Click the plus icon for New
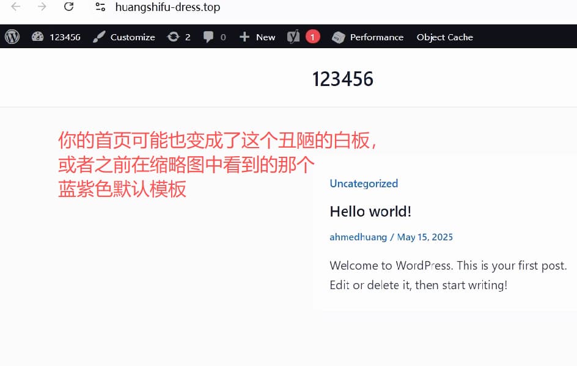Viewport: 577px width, 366px height. (x=244, y=37)
